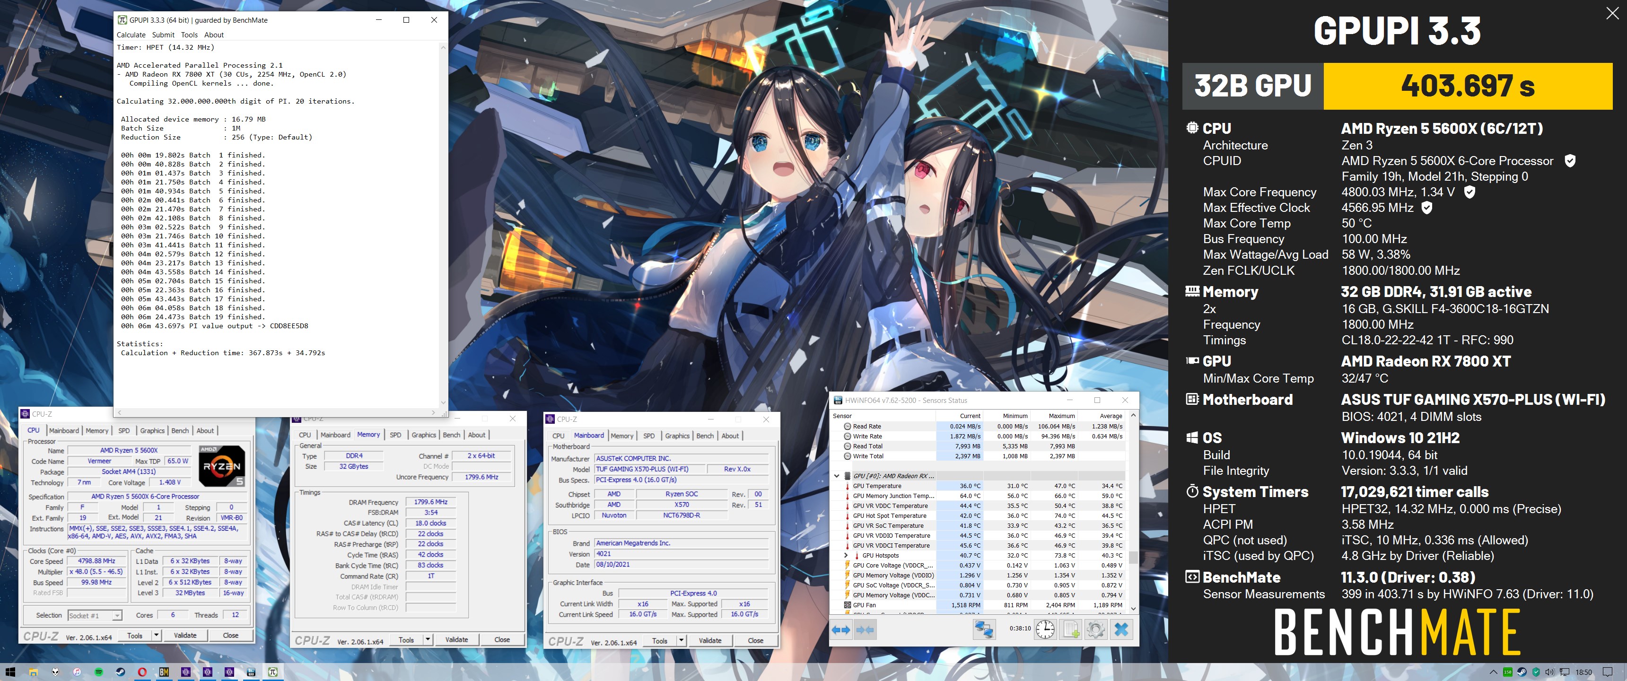1627x681 pixels.
Task: Open the About menu in GPUPI
Action: 214,35
